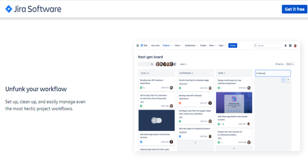
Task: Cancel new column with X icon
Action: (288, 79)
